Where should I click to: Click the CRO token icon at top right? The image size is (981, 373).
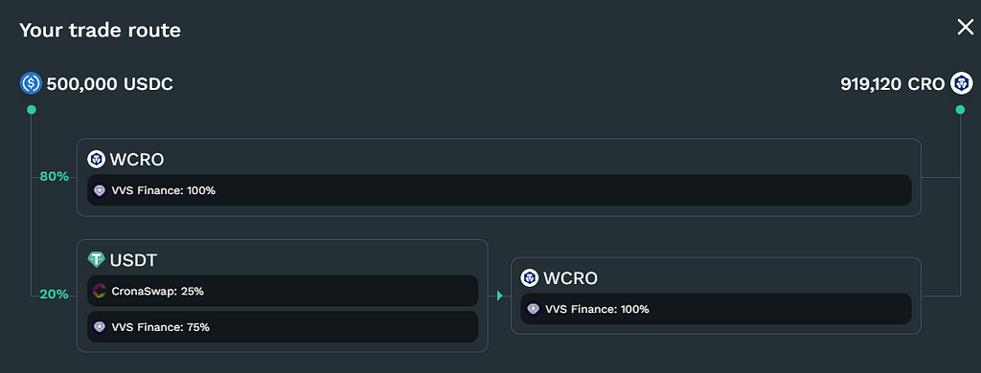[961, 83]
